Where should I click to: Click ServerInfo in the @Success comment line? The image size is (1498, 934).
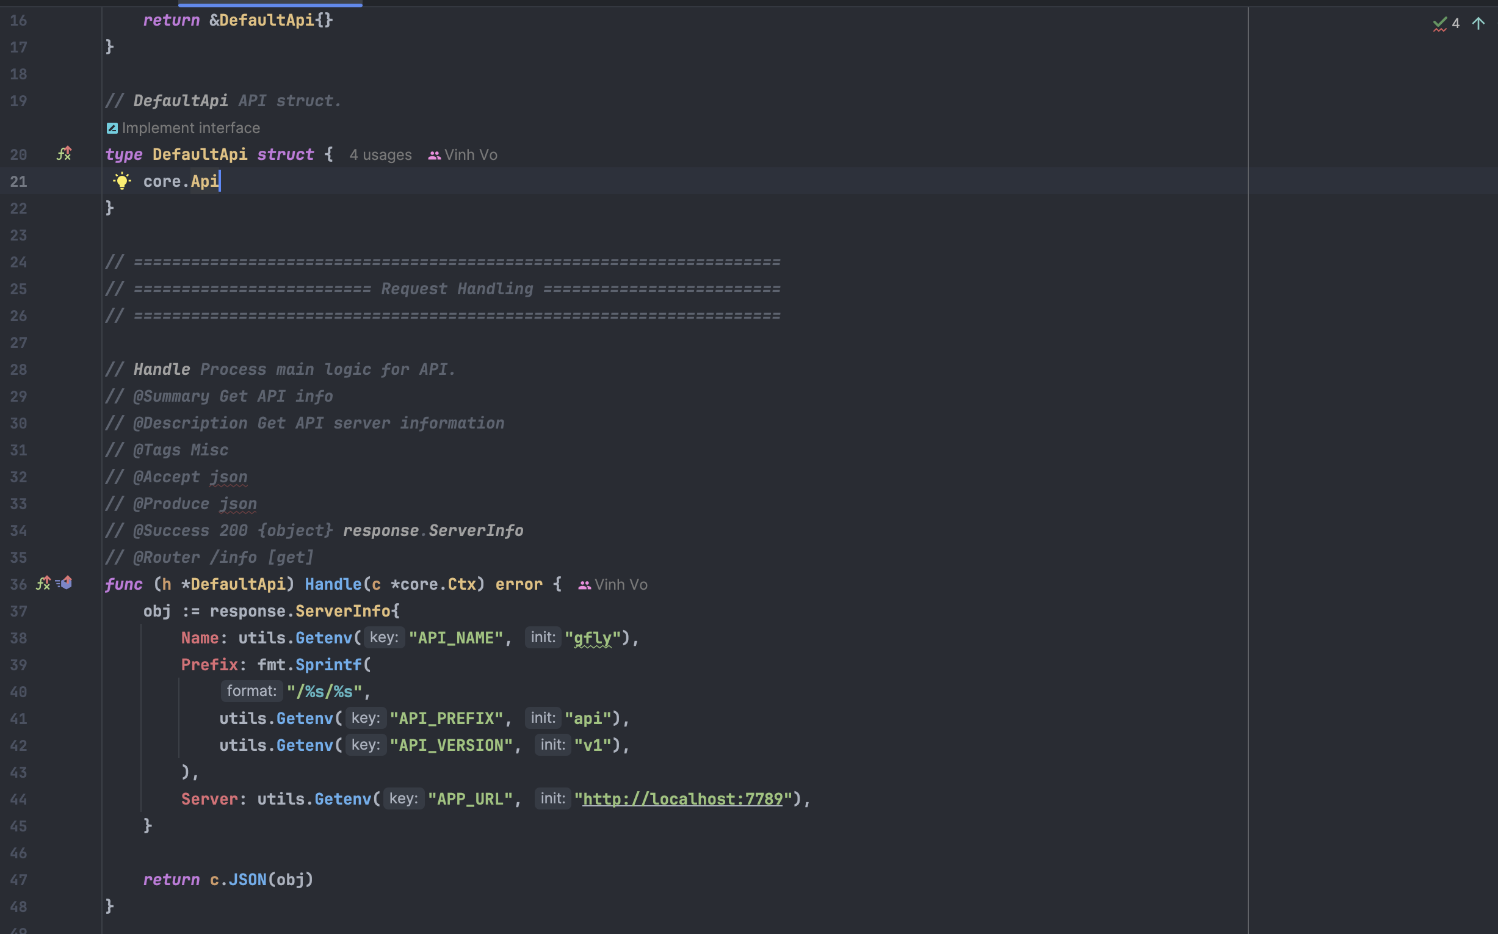click(x=476, y=530)
